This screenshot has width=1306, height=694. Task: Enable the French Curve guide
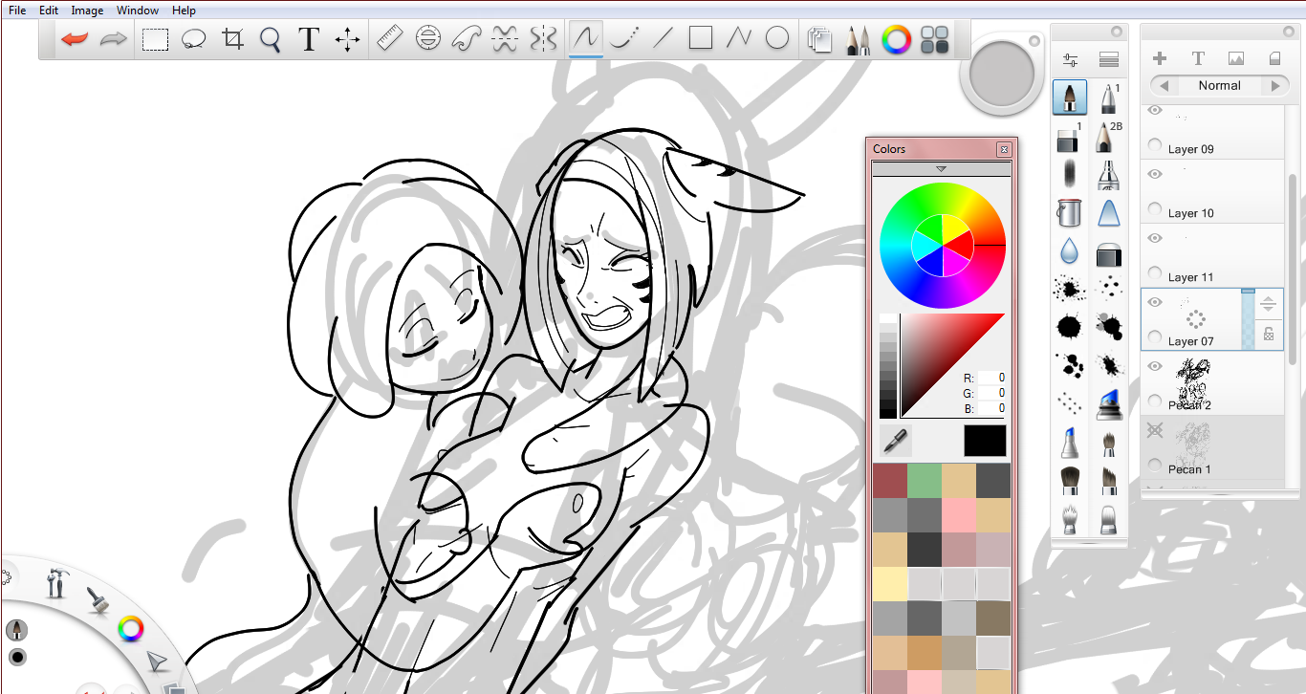(467, 38)
